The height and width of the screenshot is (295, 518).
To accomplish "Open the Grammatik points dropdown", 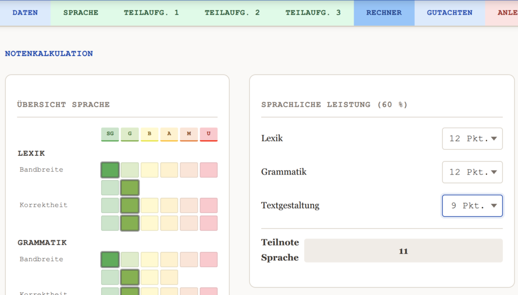I will [x=472, y=172].
